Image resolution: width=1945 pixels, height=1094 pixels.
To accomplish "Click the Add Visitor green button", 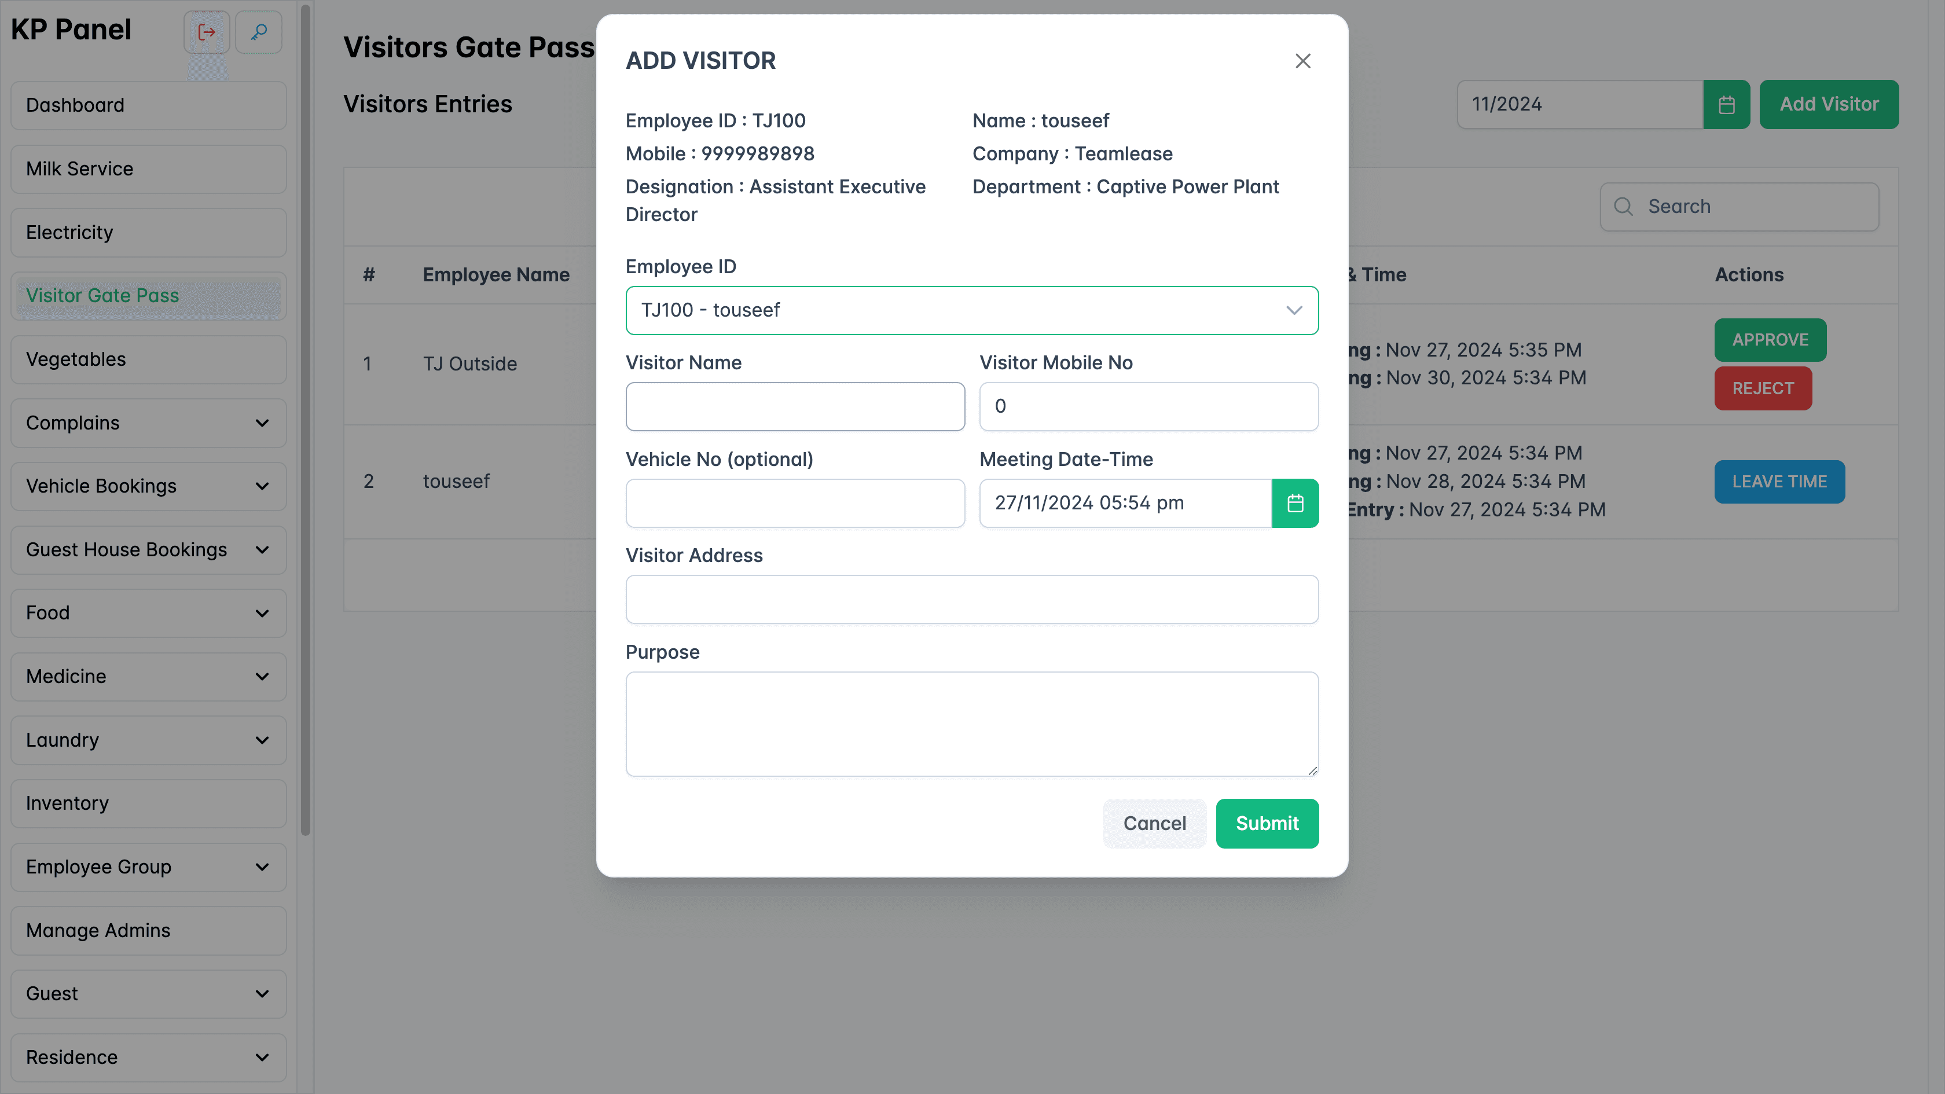I will coord(1829,104).
